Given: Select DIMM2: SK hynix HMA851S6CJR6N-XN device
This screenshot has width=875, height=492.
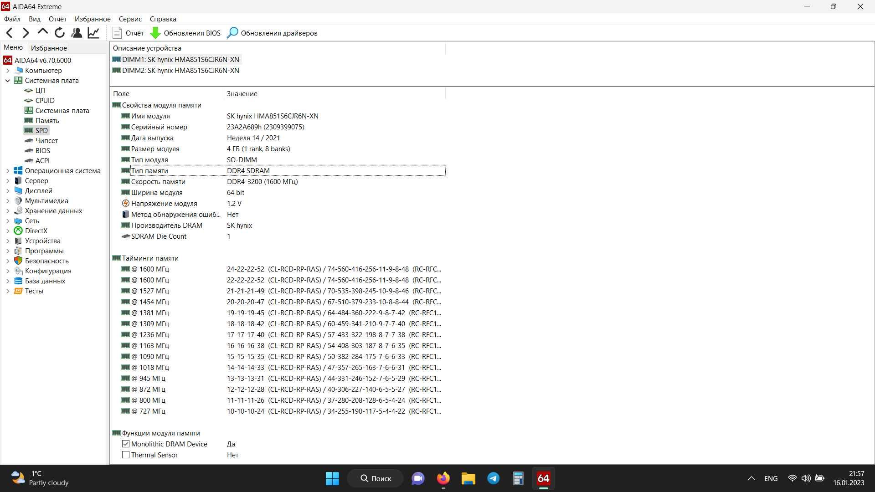Looking at the screenshot, I should [176, 71].
